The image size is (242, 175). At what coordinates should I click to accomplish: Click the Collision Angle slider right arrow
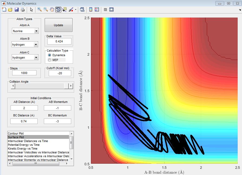[71, 86]
